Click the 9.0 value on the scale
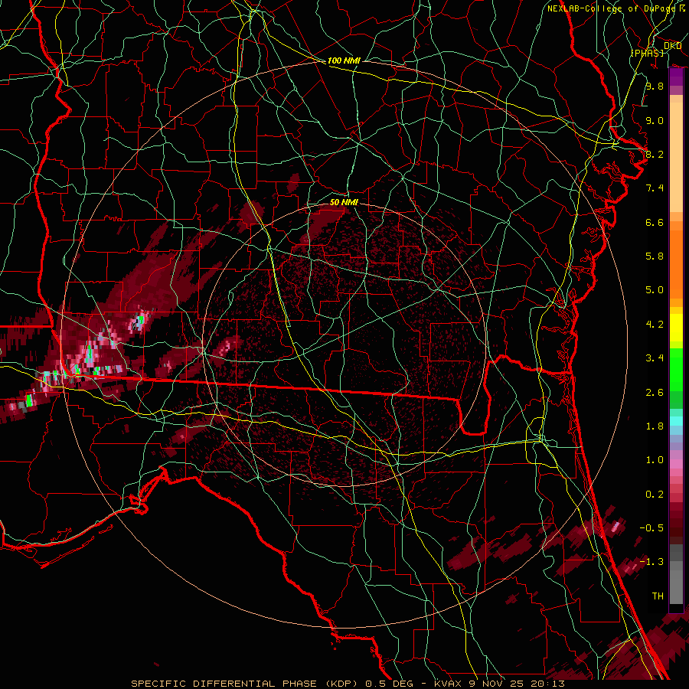Screen dimensions: 689x689 tap(655, 120)
